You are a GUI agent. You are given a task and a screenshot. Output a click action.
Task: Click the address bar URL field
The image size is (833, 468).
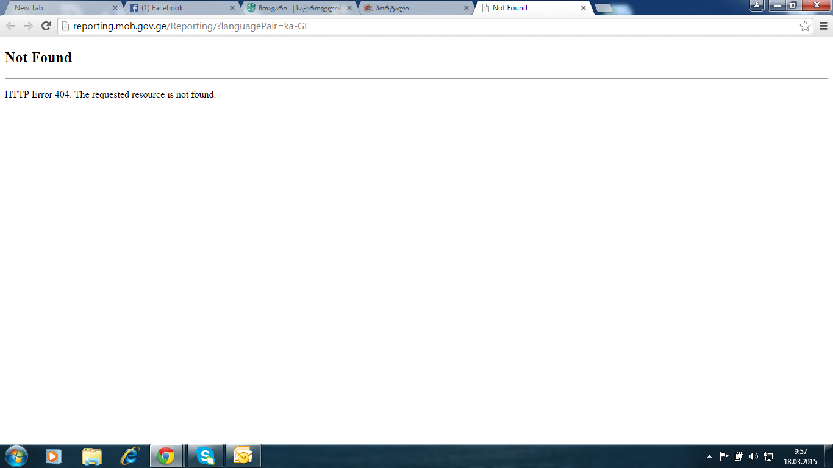click(427, 26)
